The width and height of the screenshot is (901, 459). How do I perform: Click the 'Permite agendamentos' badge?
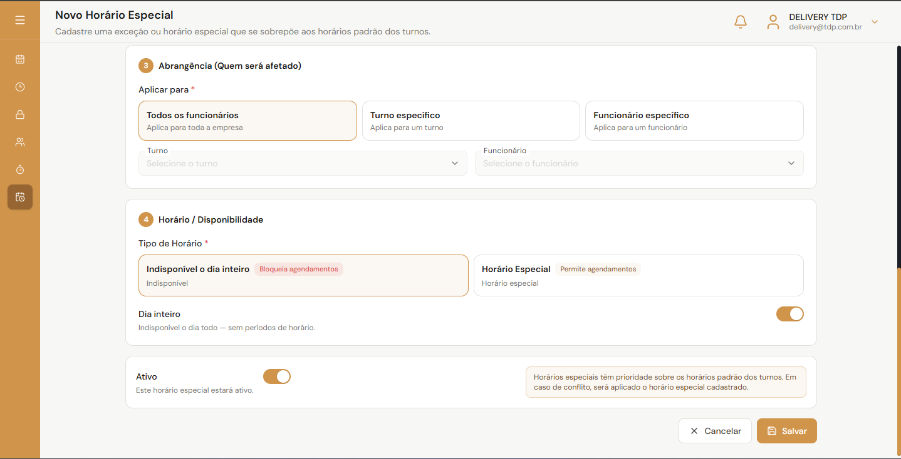point(598,270)
